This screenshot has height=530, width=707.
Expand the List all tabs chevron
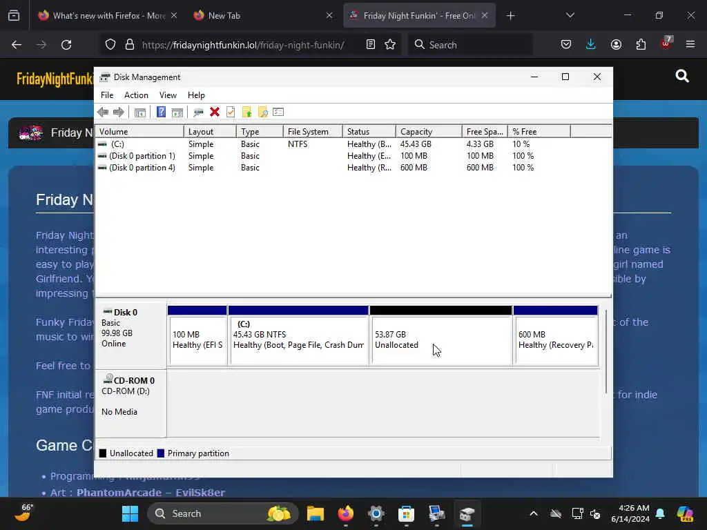click(570, 15)
